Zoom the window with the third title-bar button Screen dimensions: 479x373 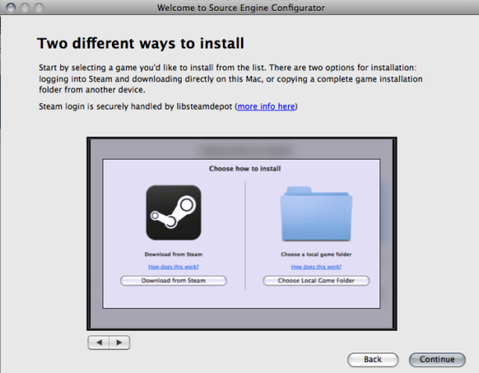tap(39, 7)
